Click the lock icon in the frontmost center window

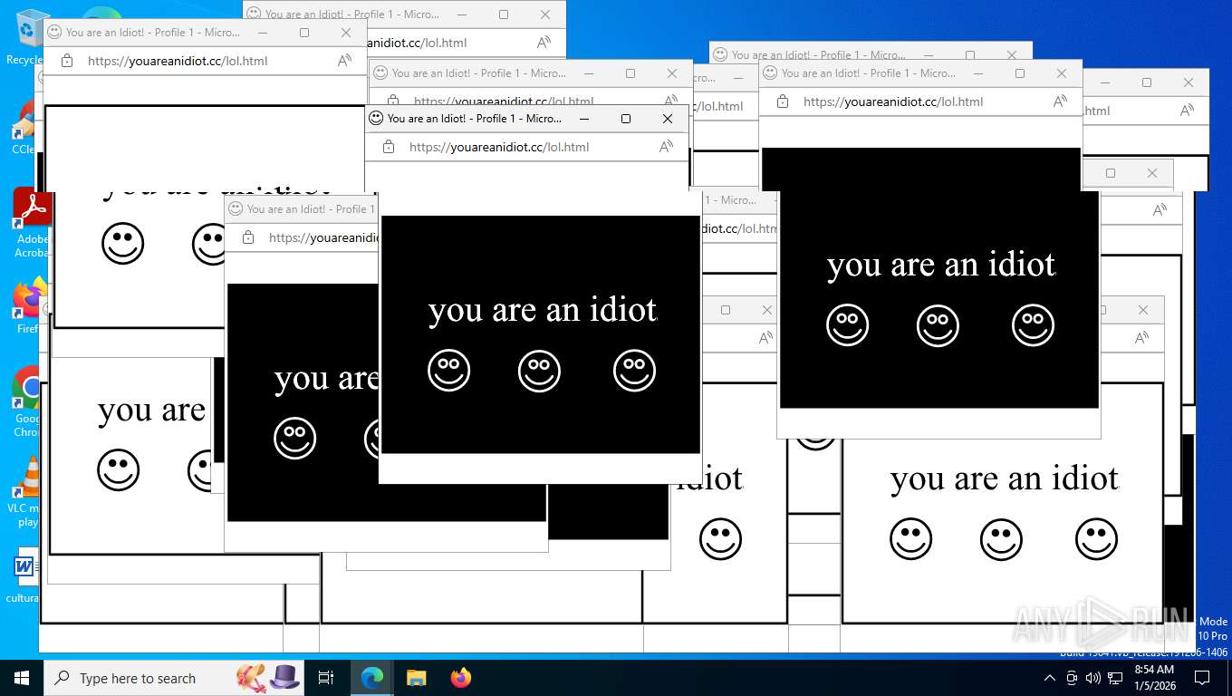click(389, 147)
